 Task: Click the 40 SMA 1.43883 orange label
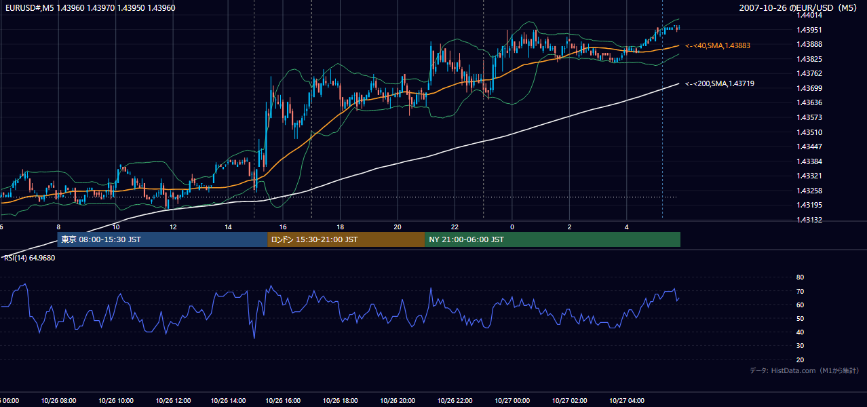pyautogui.click(x=717, y=45)
